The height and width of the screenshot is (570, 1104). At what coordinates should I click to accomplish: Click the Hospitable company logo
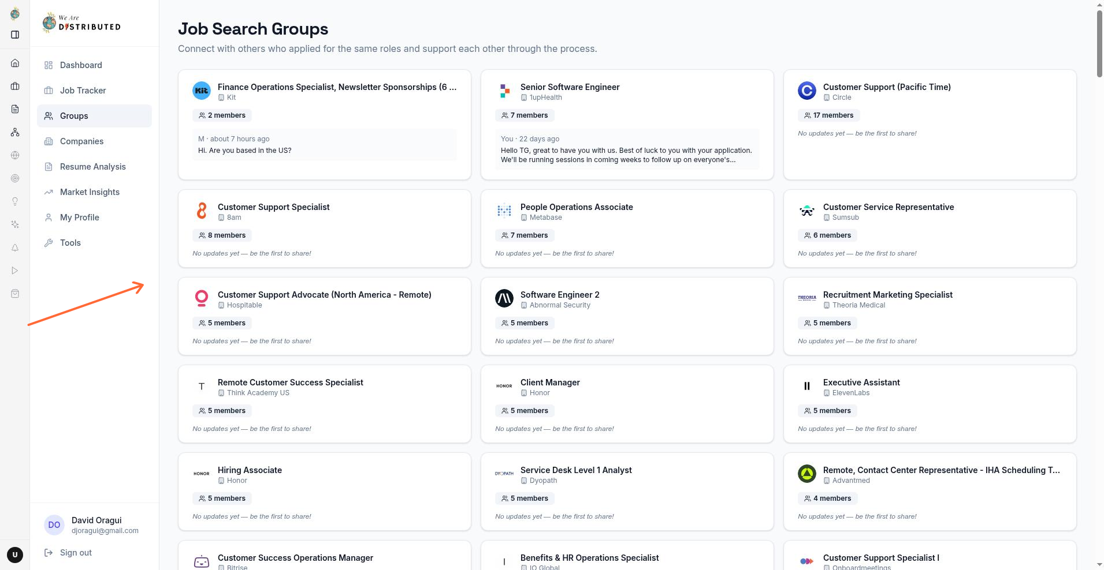(x=202, y=298)
